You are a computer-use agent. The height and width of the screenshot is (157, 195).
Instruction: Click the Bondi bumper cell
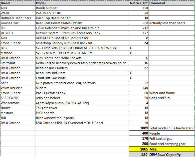click(82, 8)
